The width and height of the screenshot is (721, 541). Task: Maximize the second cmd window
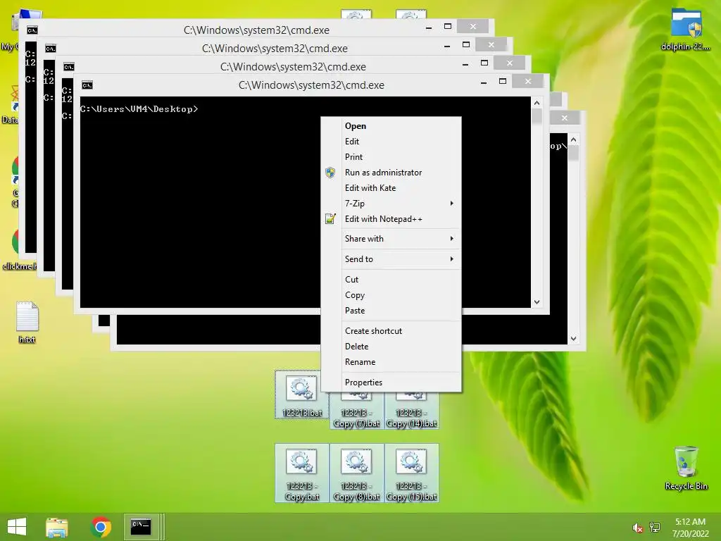466,44
